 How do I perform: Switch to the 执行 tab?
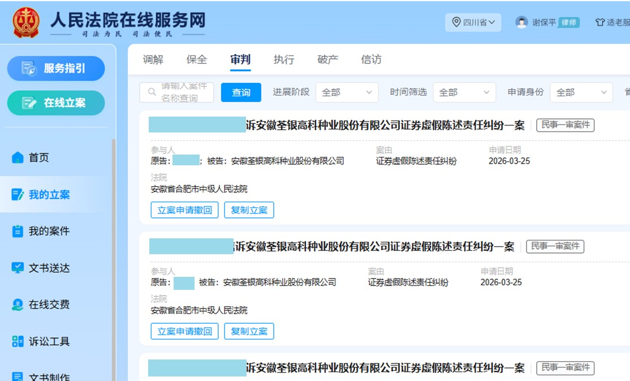tap(284, 59)
